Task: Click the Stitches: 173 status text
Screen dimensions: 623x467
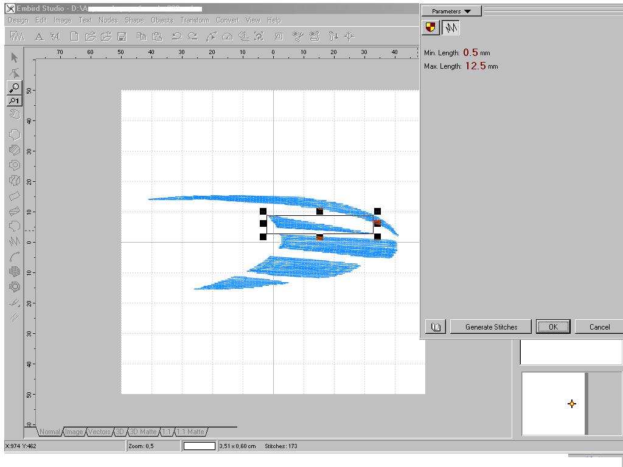Action: pos(281,446)
